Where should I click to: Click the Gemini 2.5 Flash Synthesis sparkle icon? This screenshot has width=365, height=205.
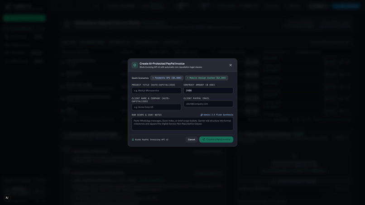click(x=202, y=114)
